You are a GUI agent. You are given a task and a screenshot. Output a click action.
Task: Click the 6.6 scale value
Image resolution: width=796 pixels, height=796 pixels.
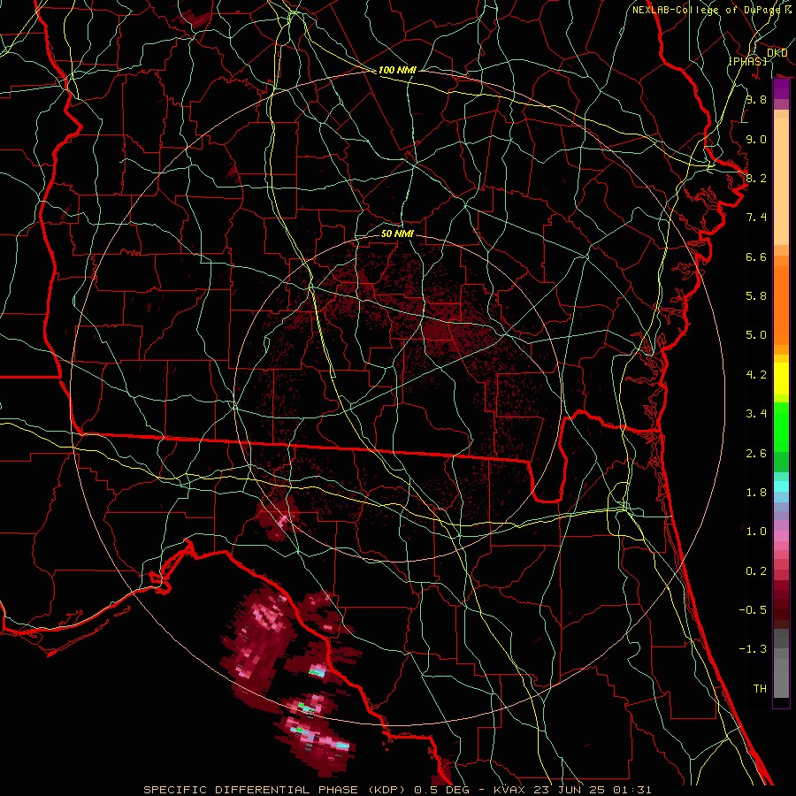[x=756, y=256]
